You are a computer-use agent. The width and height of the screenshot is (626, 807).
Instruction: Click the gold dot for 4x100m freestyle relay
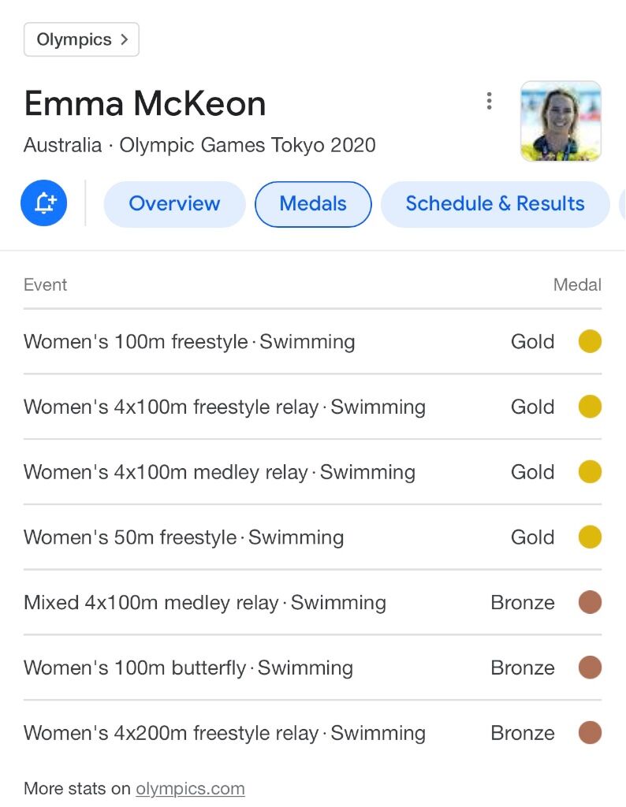(590, 407)
